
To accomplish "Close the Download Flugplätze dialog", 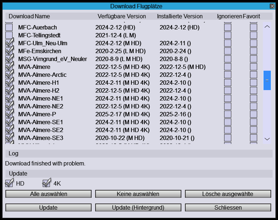I will (x=272, y=6).
